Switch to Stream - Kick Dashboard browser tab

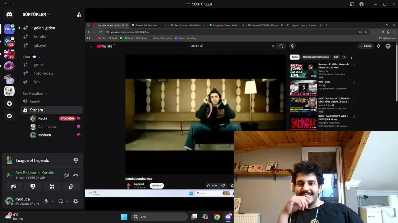(149, 25)
